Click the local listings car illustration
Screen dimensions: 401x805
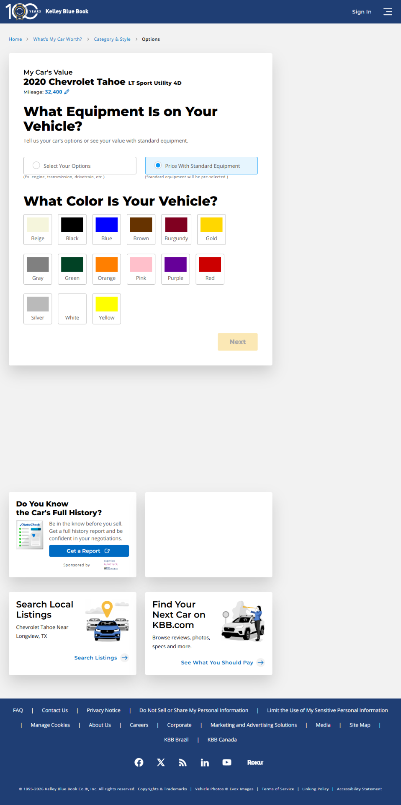point(108,621)
